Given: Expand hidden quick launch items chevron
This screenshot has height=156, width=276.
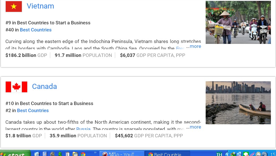Looking at the screenshot, I should tap(95, 153).
